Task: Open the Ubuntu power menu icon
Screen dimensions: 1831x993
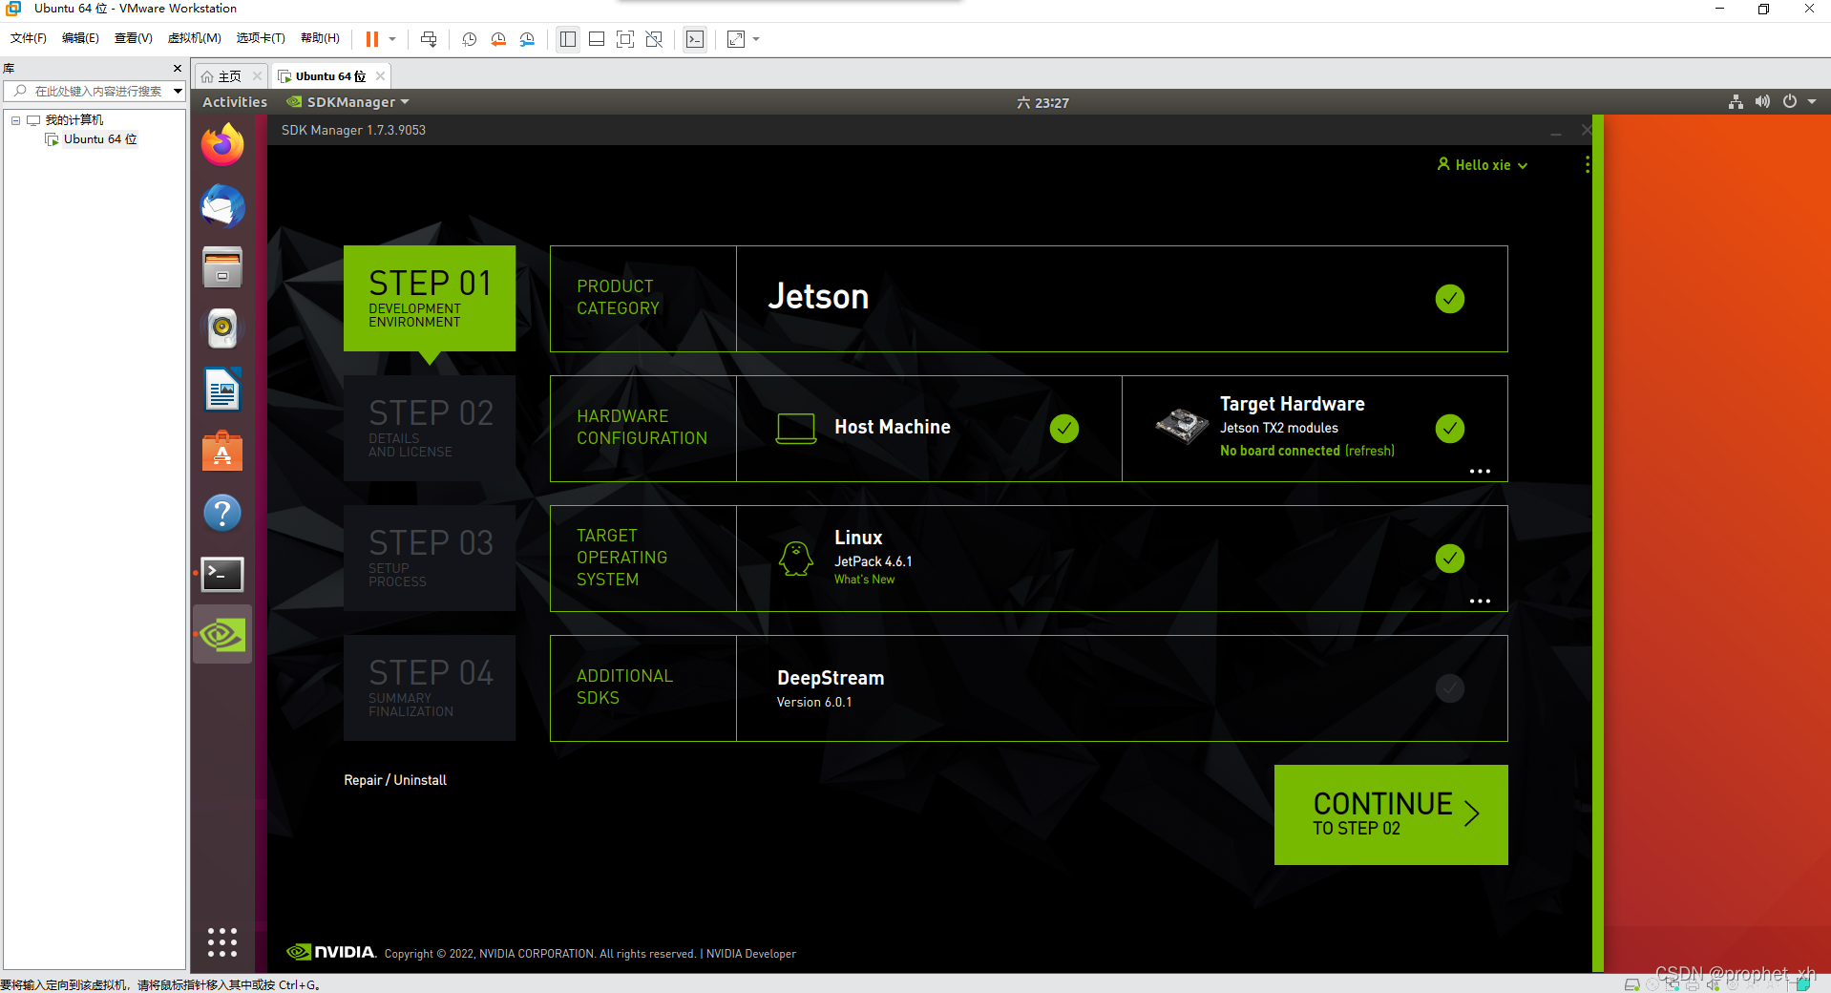Action: [1790, 102]
